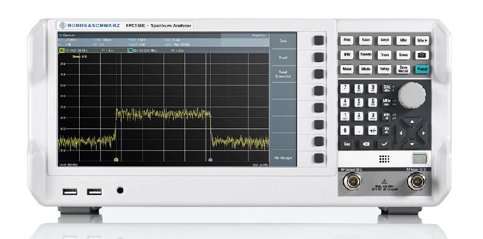
Task: Tap numeric key 5
Action: [359, 102]
